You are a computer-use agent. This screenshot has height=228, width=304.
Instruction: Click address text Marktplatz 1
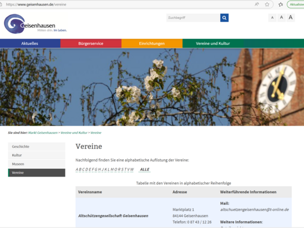pyautogui.click(x=183, y=210)
